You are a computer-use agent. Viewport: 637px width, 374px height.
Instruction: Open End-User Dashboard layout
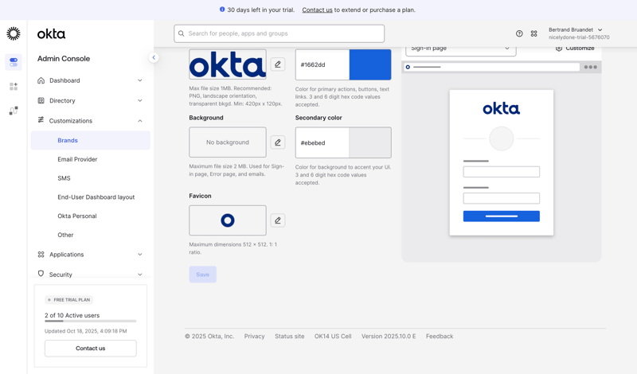tap(96, 197)
